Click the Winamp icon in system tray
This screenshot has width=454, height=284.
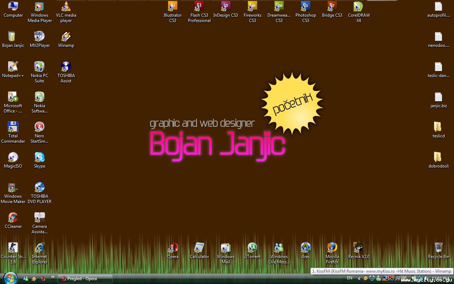[x=366, y=278]
